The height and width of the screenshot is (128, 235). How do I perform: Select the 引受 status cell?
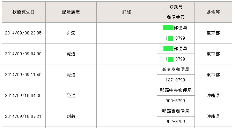coord(71,33)
